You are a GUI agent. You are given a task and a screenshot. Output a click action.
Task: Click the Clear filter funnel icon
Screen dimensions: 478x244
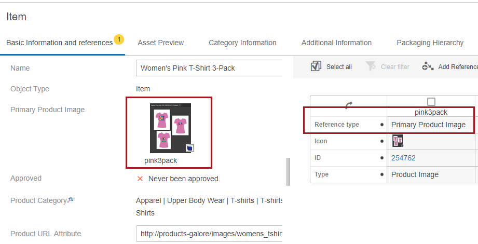pos(371,66)
